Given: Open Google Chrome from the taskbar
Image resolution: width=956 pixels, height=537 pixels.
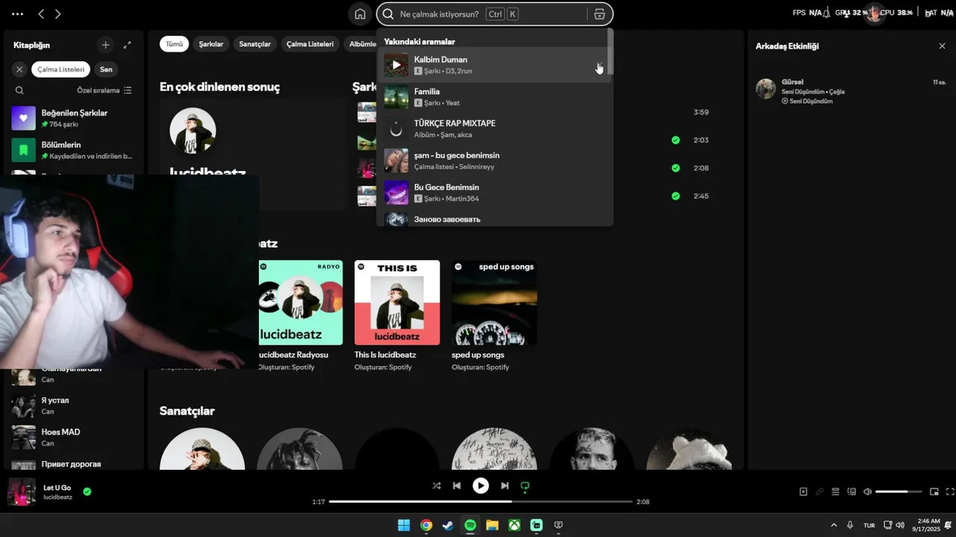Looking at the screenshot, I should pyautogui.click(x=426, y=525).
